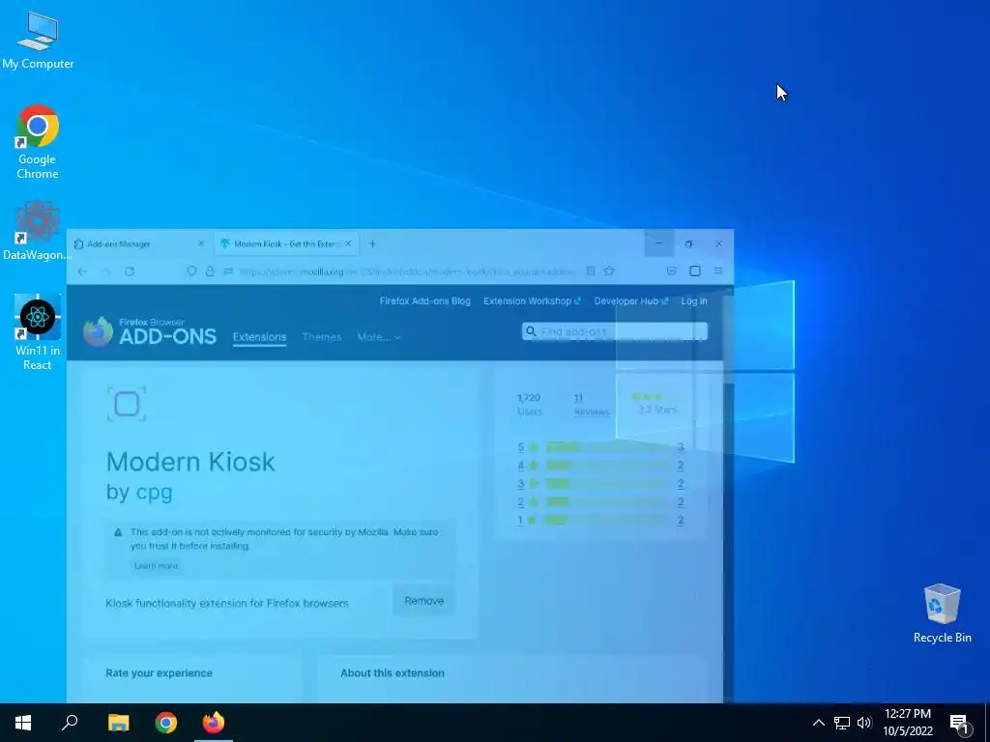Click the Firefox Browser ADD-ONS logo
Image resolution: width=990 pixels, height=742 pixels.
pyautogui.click(x=150, y=331)
